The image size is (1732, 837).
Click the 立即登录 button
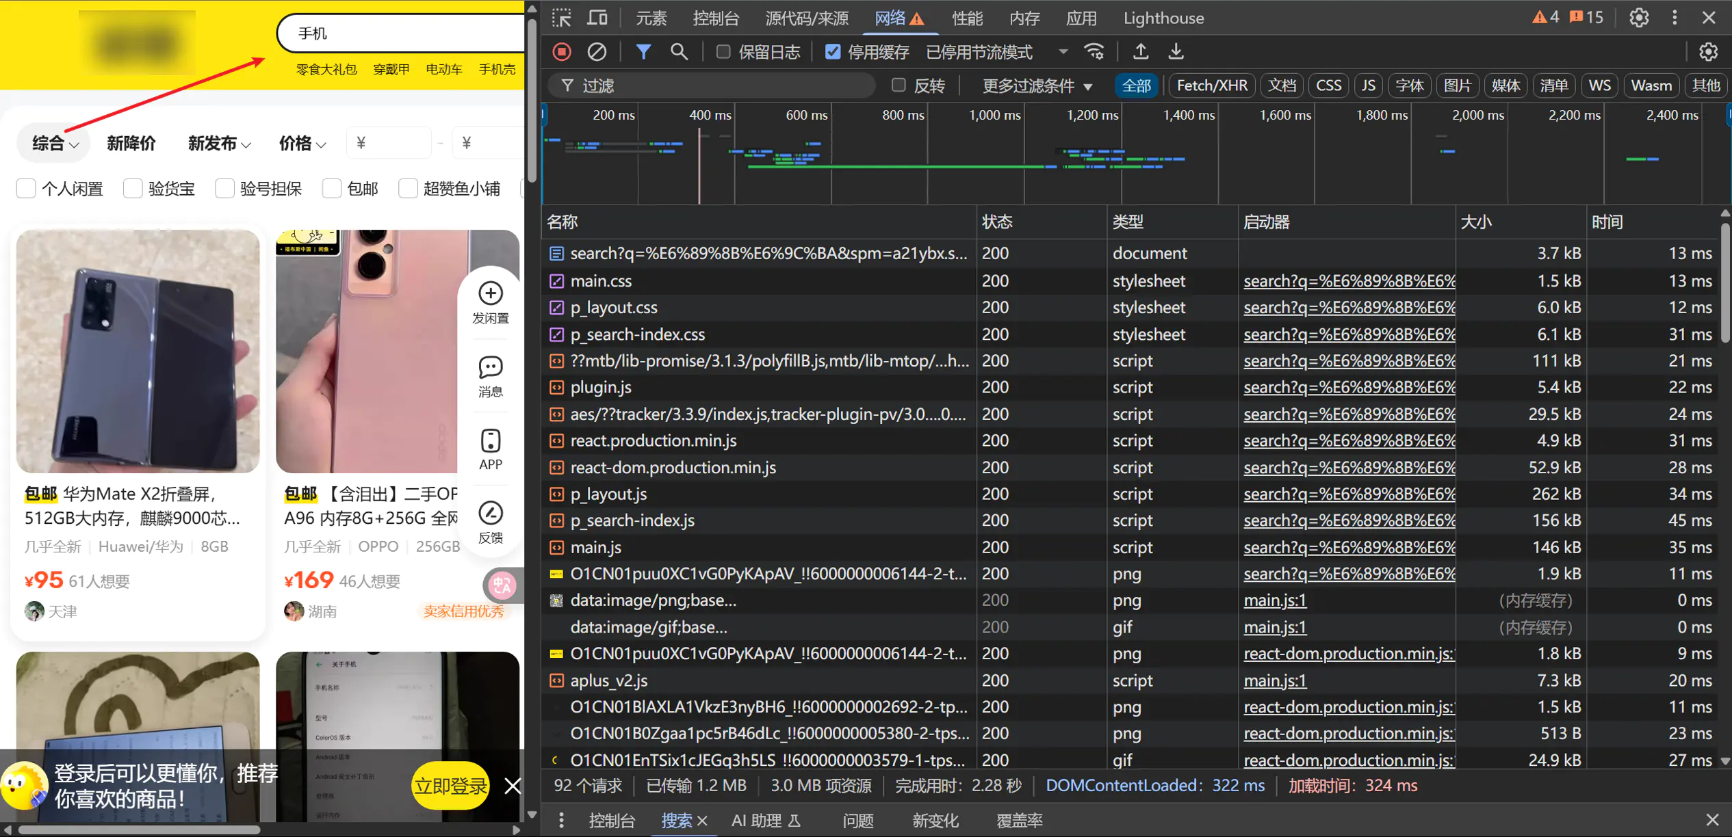450,786
